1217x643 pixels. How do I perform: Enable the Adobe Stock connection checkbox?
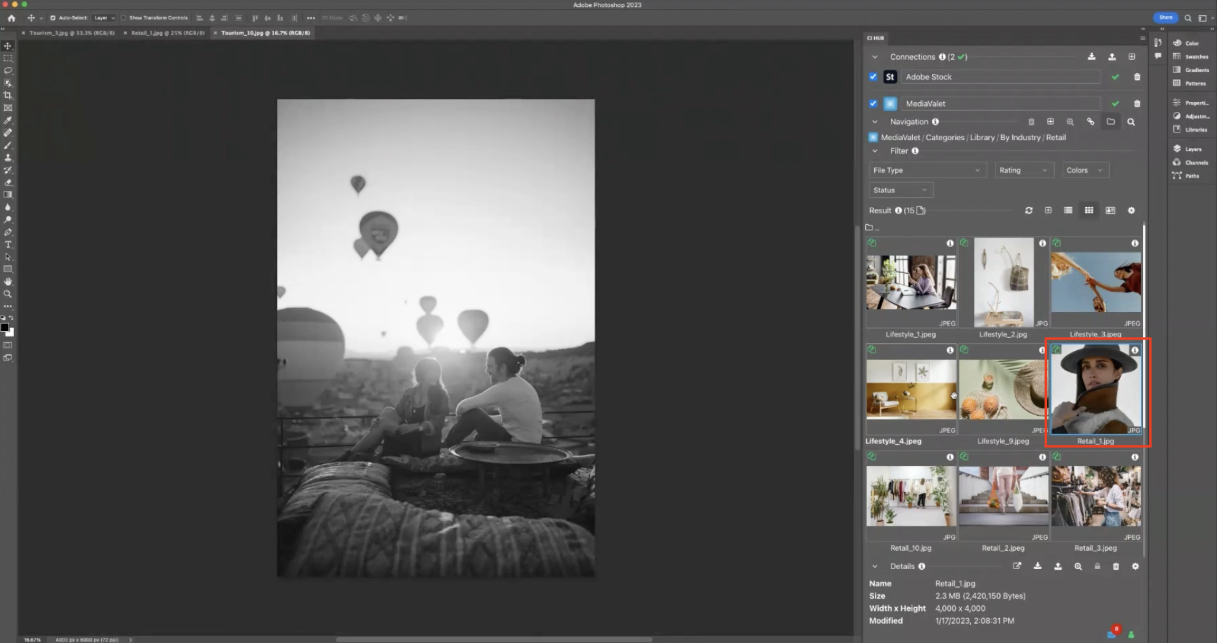pyautogui.click(x=873, y=77)
